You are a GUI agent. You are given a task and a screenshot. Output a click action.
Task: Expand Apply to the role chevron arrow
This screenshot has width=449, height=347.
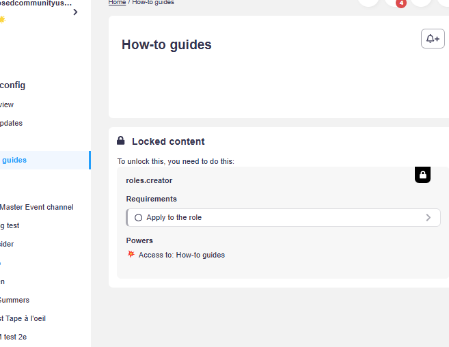click(x=428, y=218)
